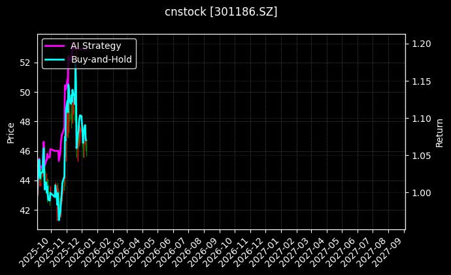Select the Buy-and-Hold legend label
Viewport: 451px width, 275px height.
point(101,59)
